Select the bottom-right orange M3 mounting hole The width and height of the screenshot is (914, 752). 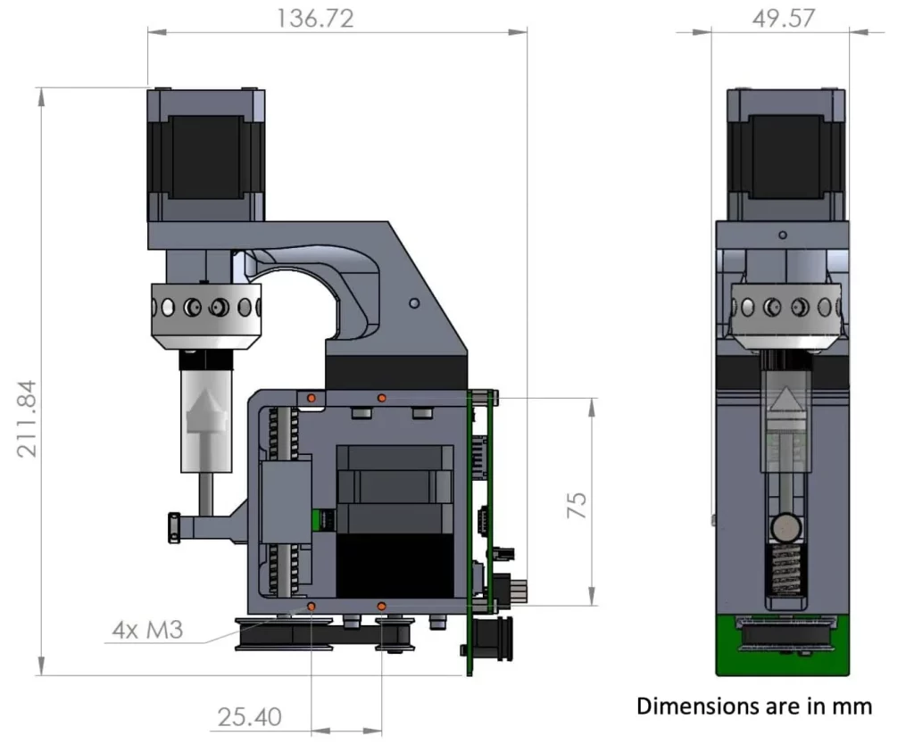click(x=381, y=607)
